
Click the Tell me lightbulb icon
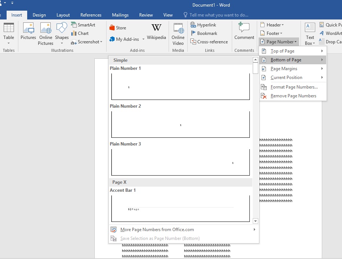[x=186, y=15]
